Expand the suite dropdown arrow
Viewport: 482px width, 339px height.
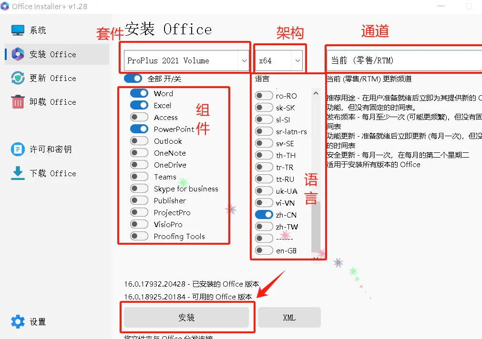[244, 60]
